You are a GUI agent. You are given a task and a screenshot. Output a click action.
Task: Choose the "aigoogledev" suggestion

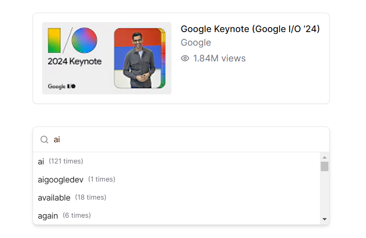61,179
